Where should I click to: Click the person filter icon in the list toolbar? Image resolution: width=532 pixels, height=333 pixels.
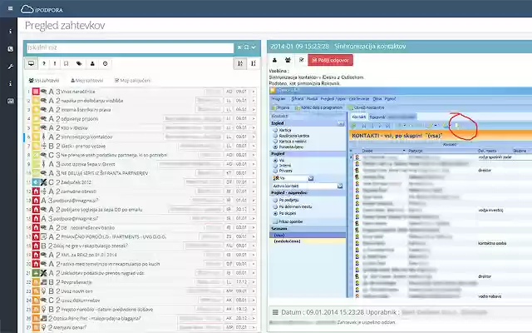92,63
